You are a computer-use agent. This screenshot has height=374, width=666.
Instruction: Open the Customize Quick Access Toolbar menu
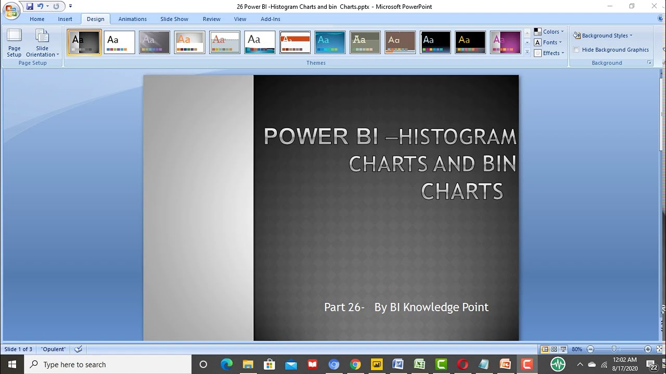pos(70,6)
